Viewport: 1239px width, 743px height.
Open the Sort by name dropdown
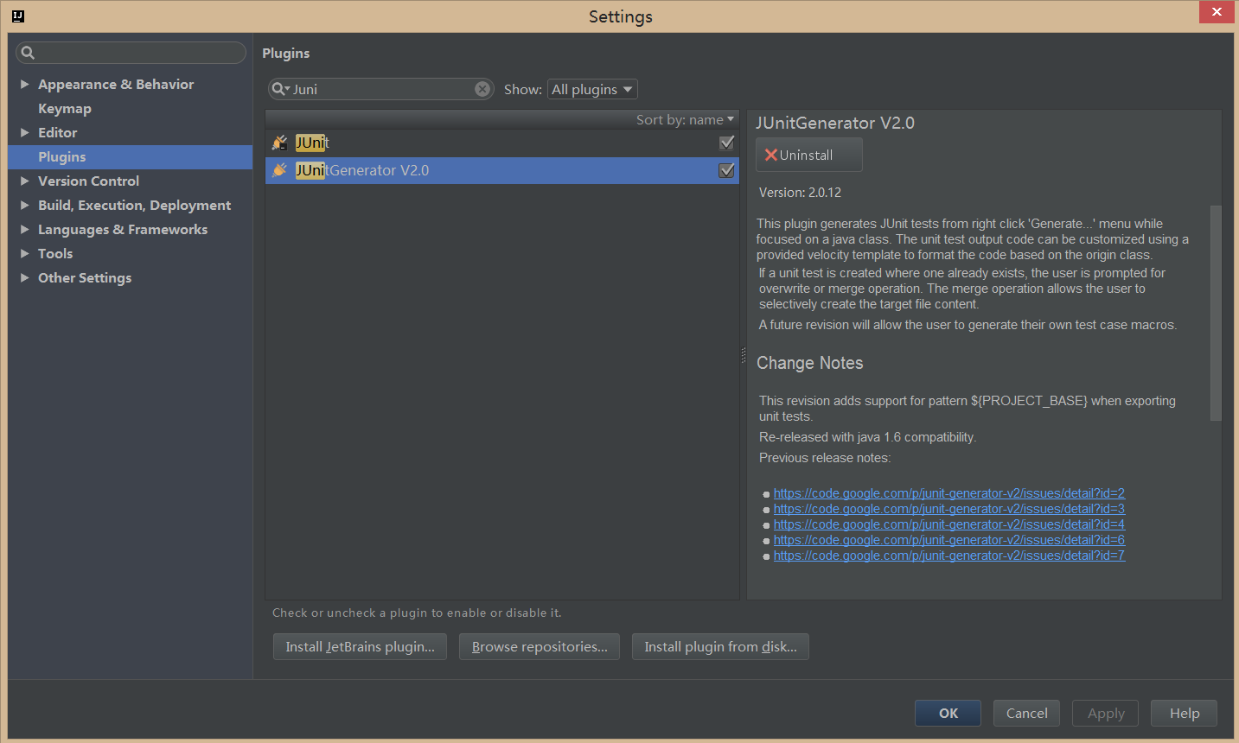(x=685, y=119)
